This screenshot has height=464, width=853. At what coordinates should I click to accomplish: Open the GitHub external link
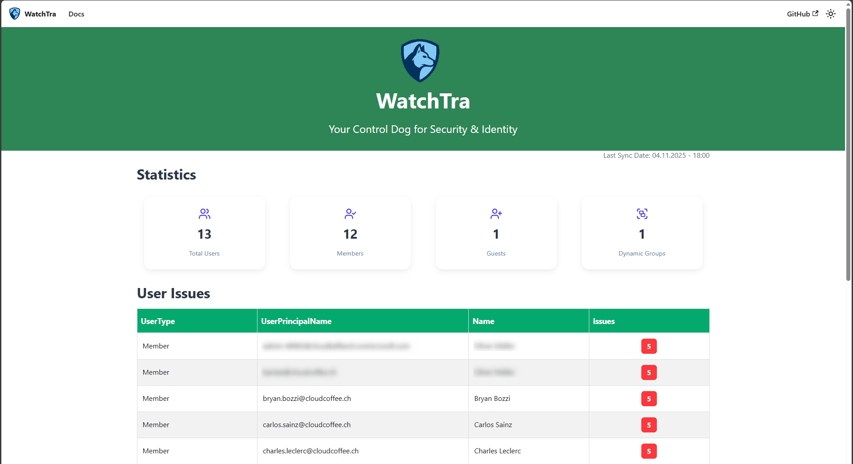[x=802, y=14]
